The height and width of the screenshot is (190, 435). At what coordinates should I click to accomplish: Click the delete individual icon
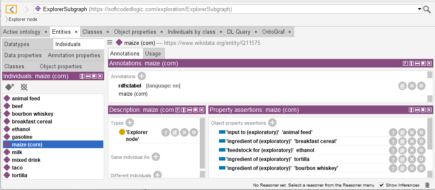tap(24, 87)
